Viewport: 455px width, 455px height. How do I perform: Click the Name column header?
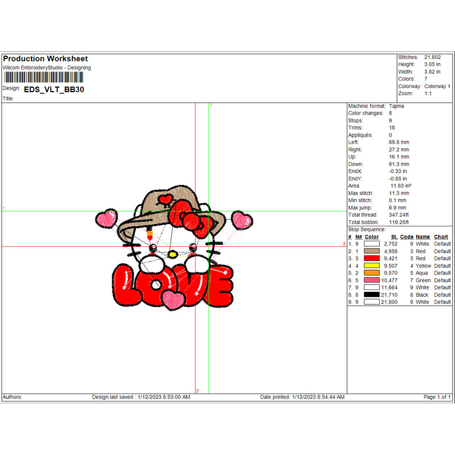click(x=423, y=237)
